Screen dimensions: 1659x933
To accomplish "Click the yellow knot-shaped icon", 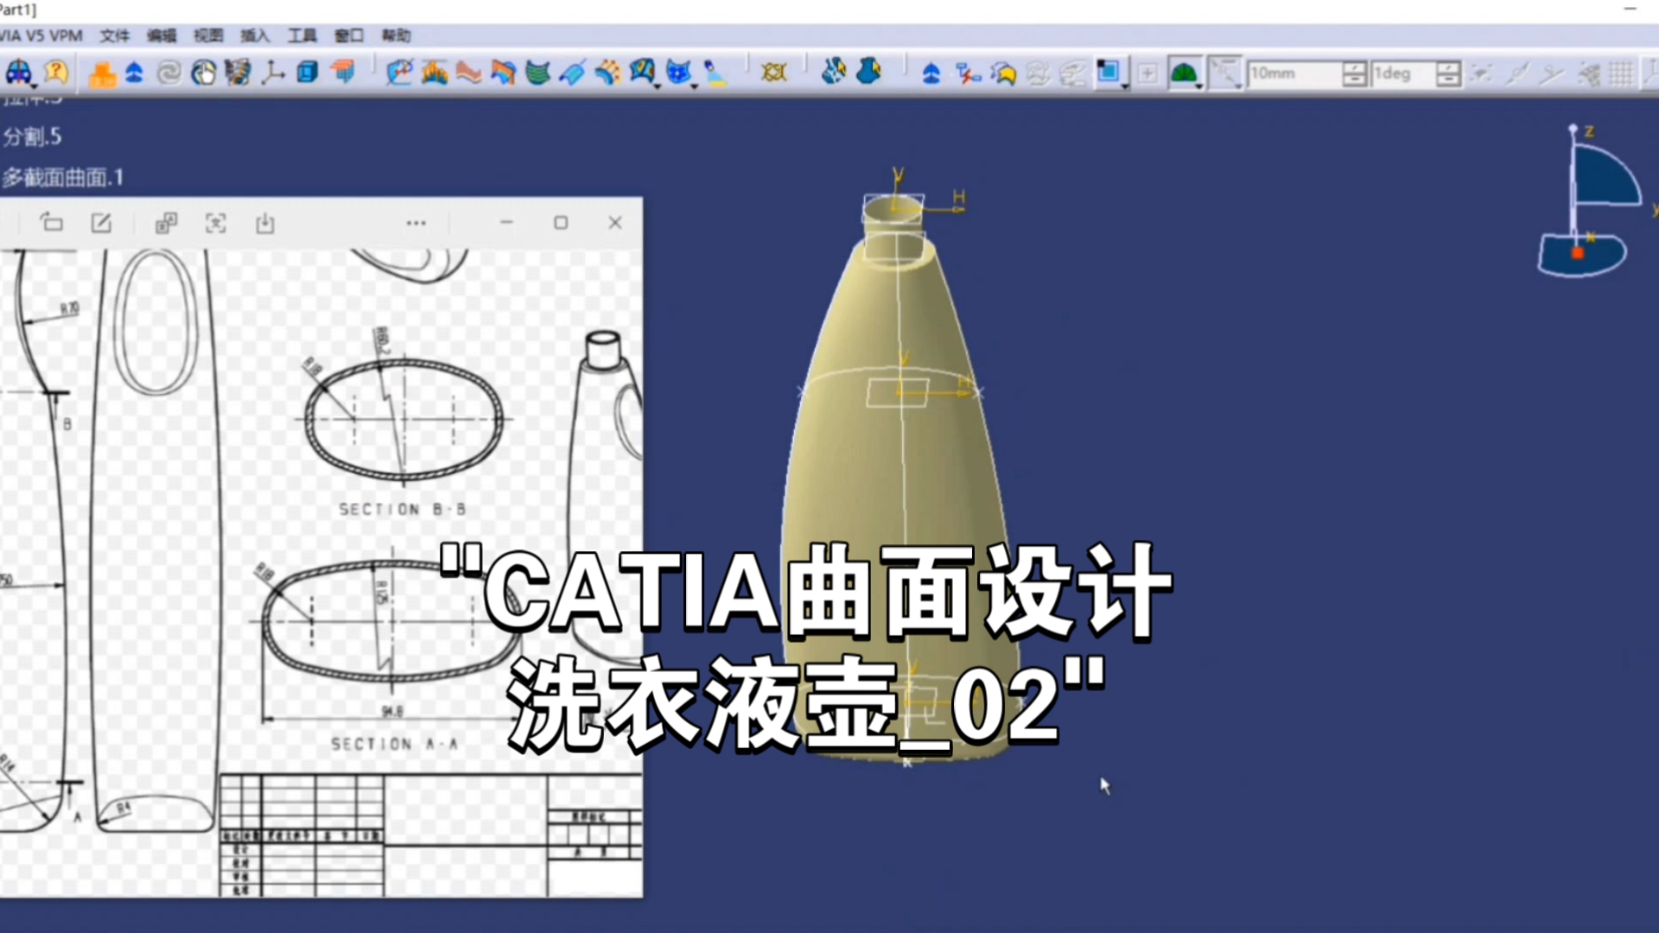I will pyautogui.click(x=774, y=73).
